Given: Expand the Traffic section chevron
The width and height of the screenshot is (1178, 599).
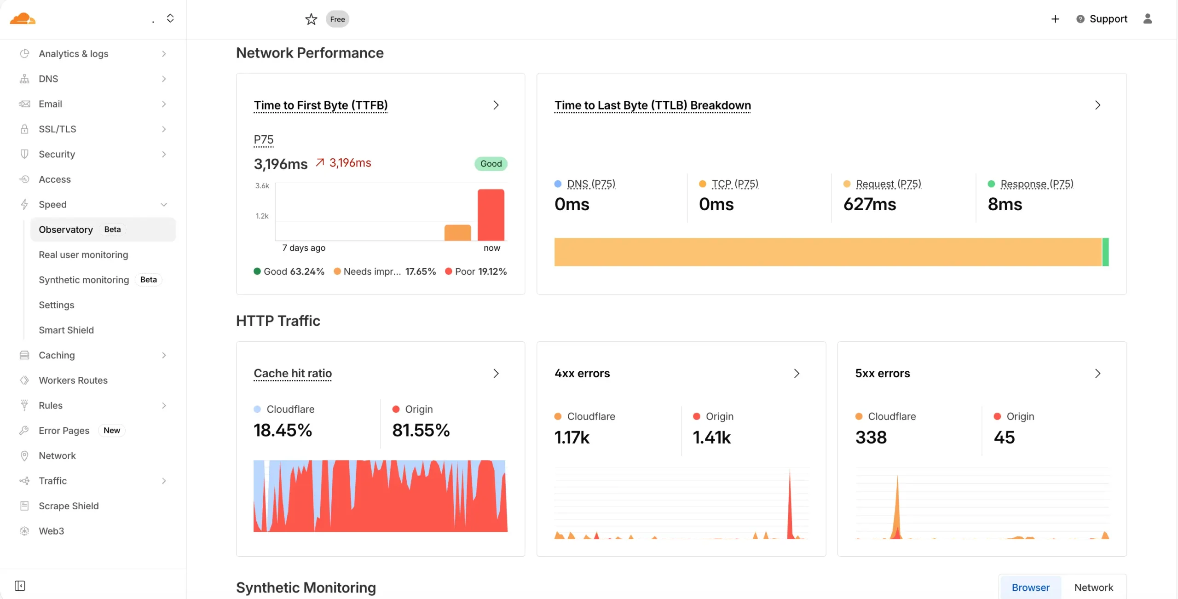Looking at the screenshot, I should [x=164, y=481].
